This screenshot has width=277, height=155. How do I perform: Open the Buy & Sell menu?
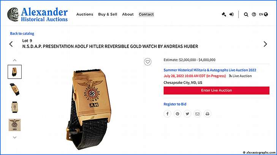pos(108,14)
